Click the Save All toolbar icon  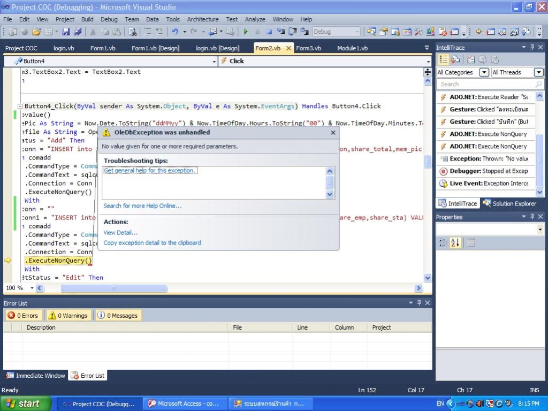78,32
